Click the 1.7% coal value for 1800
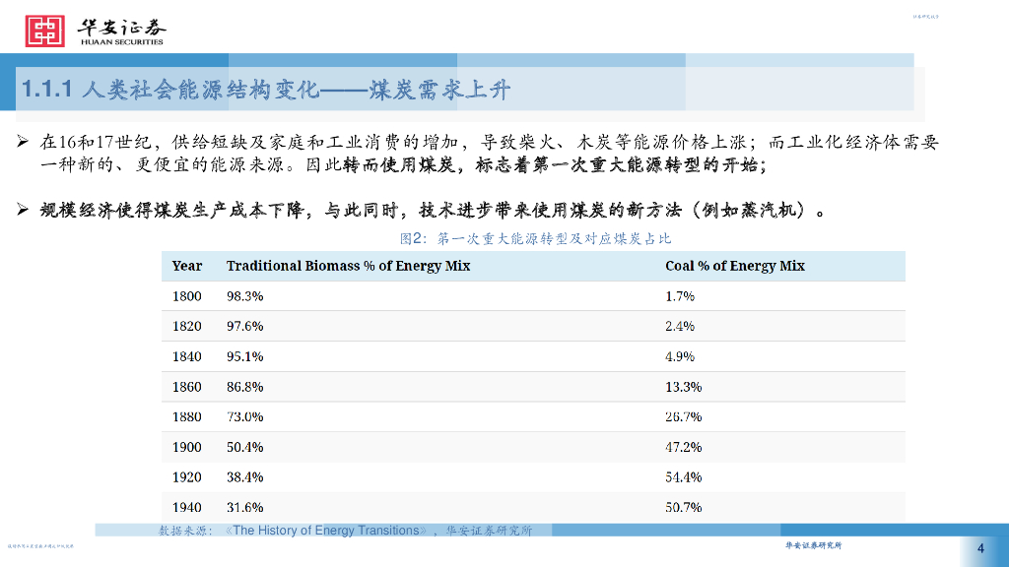Image resolution: width=1009 pixels, height=567 pixels. [x=680, y=296]
